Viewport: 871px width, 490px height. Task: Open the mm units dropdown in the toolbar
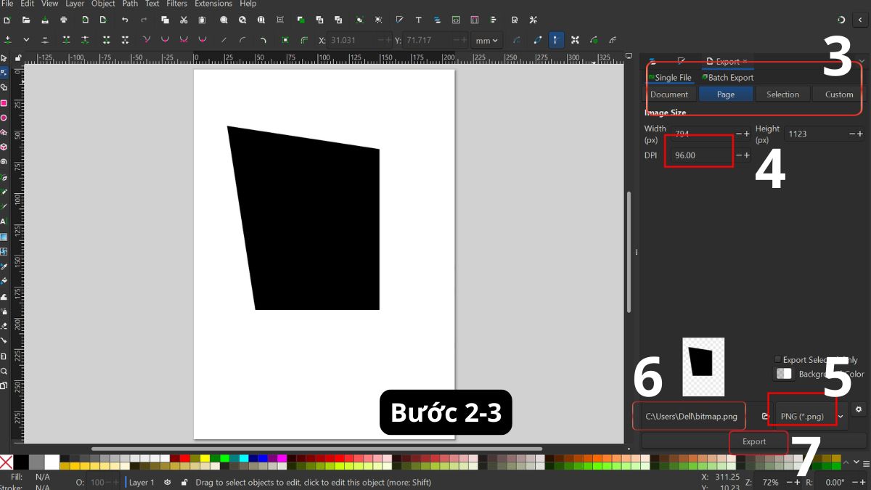point(486,41)
